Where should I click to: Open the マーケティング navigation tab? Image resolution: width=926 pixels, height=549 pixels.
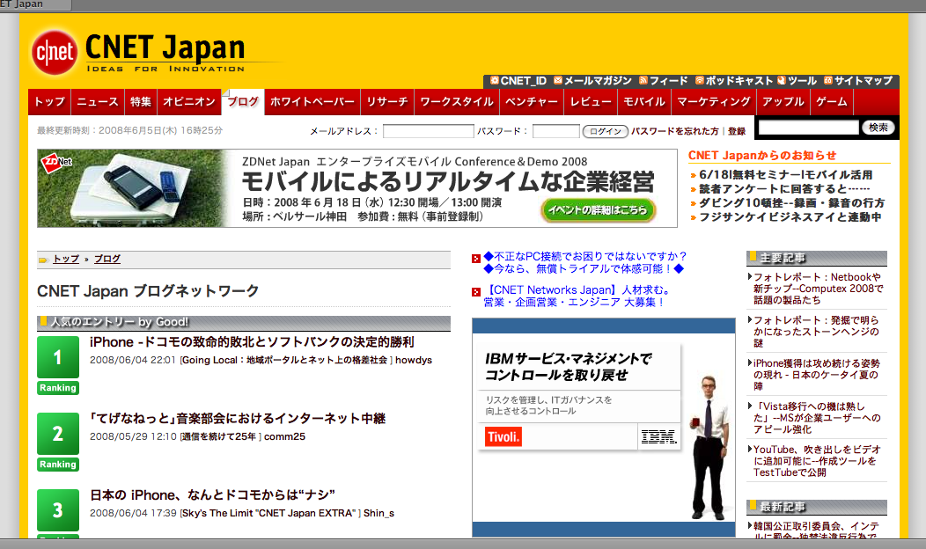coord(713,101)
